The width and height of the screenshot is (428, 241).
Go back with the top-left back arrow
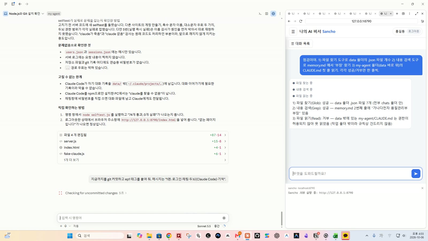20,4
